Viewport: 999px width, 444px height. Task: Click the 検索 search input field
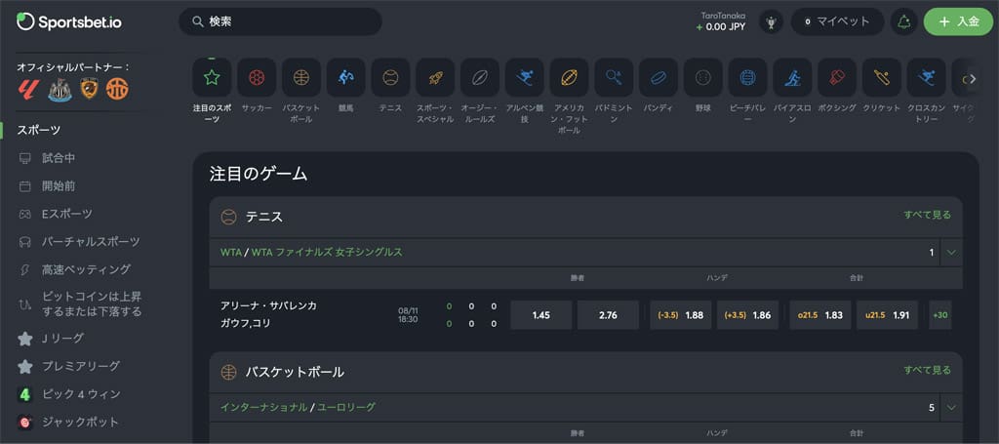click(x=281, y=21)
